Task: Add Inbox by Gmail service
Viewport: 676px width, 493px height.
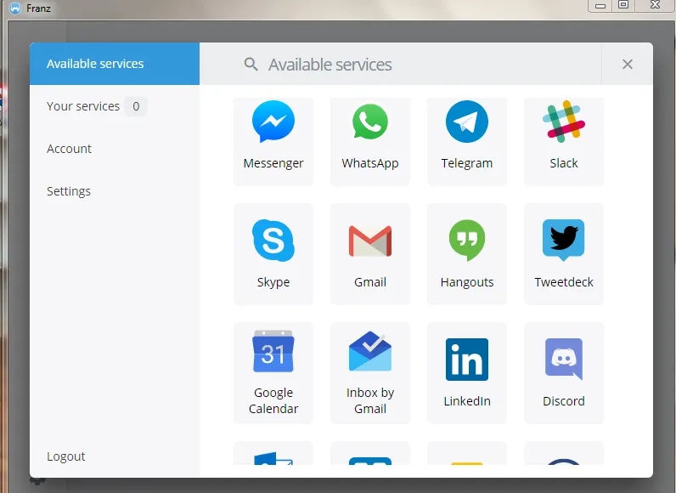Action: point(370,373)
